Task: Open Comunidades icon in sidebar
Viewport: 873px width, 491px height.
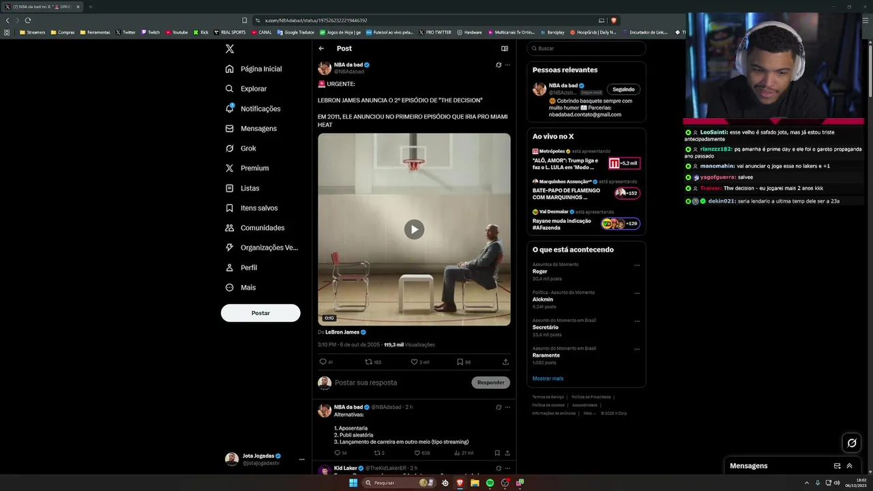Action: 230,228
